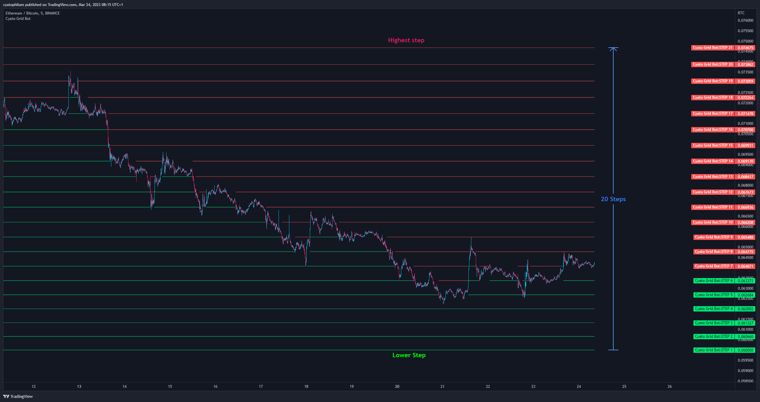Click the 0.075500 price axis value
This screenshot has width=760, height=402.
(x=745, y=31)
